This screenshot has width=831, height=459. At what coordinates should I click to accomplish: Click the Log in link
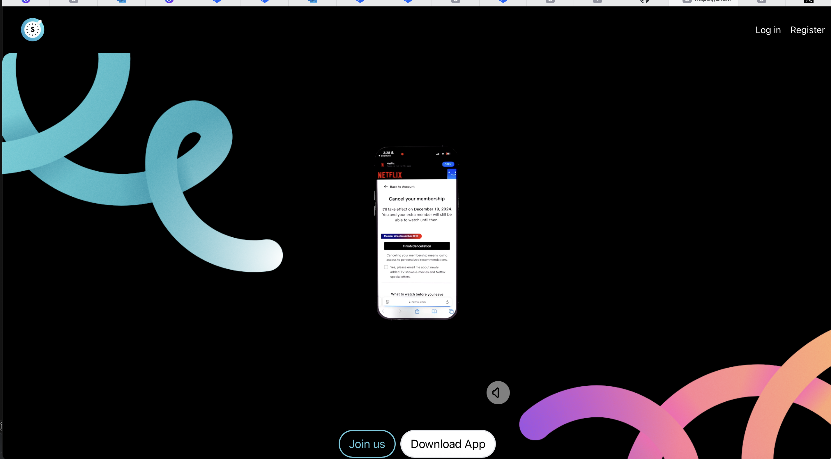point(768,30)
